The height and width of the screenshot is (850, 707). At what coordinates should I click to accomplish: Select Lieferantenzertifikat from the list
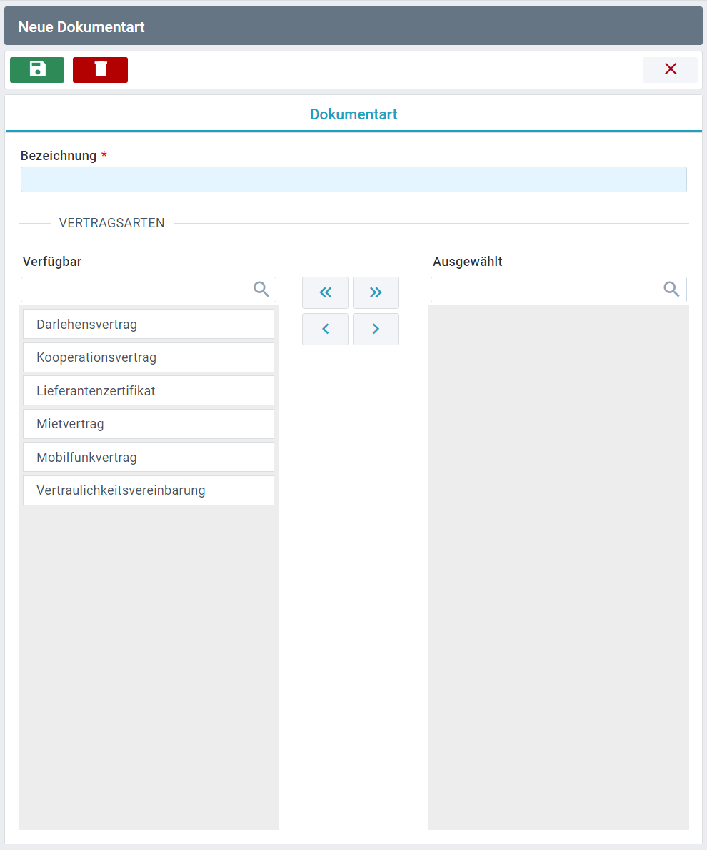[x=149, y=390]
